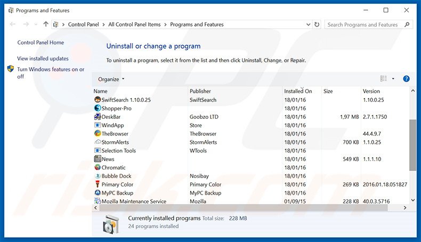Click version 2016.01.18.051827 cell
421x242 pixels.
click(x=385, y=184)
